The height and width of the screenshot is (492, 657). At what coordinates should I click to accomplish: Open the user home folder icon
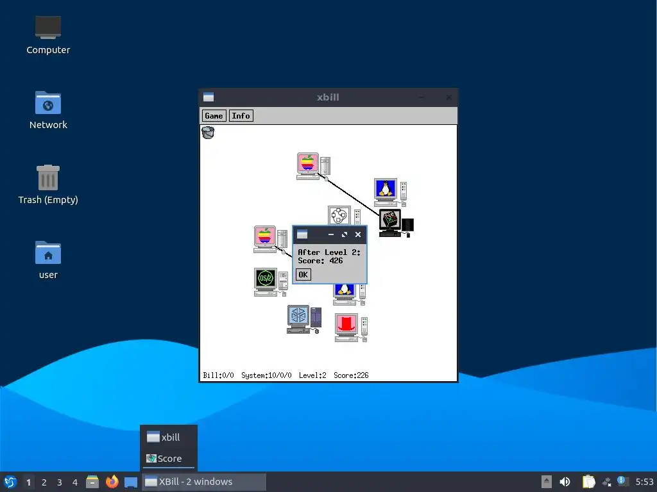click(x=48, y=260)
